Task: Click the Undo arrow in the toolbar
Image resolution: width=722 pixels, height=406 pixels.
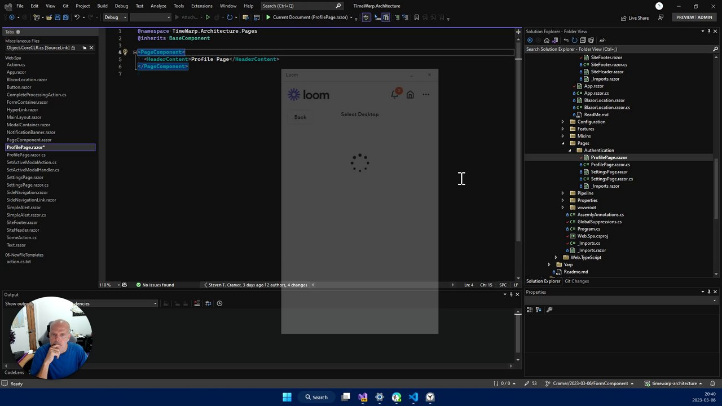Action: coord(77,17)
